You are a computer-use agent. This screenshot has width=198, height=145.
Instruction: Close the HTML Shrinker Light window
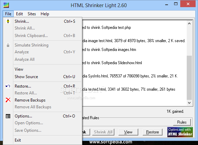tap(188, 4)
